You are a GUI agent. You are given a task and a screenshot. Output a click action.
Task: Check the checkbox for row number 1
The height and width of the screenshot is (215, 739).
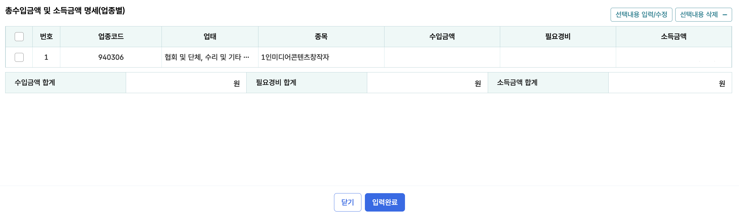click(x=19, y=57)
